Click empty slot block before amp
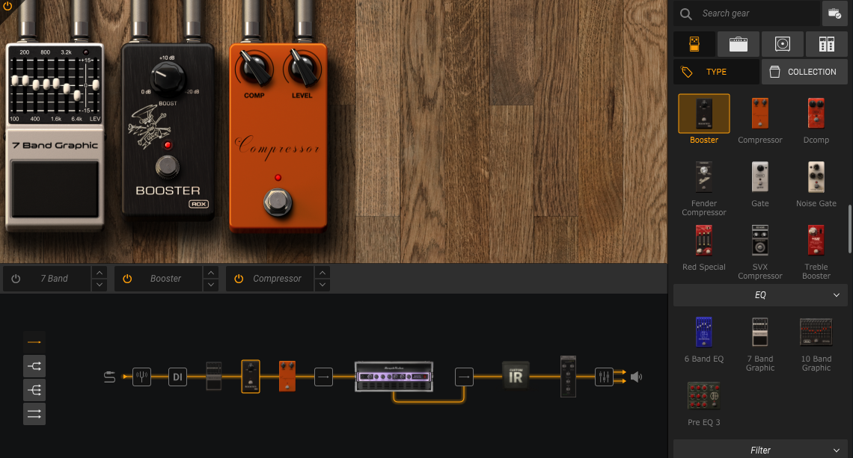Viewport: 853px width, 458px height. tap(323, 377)
